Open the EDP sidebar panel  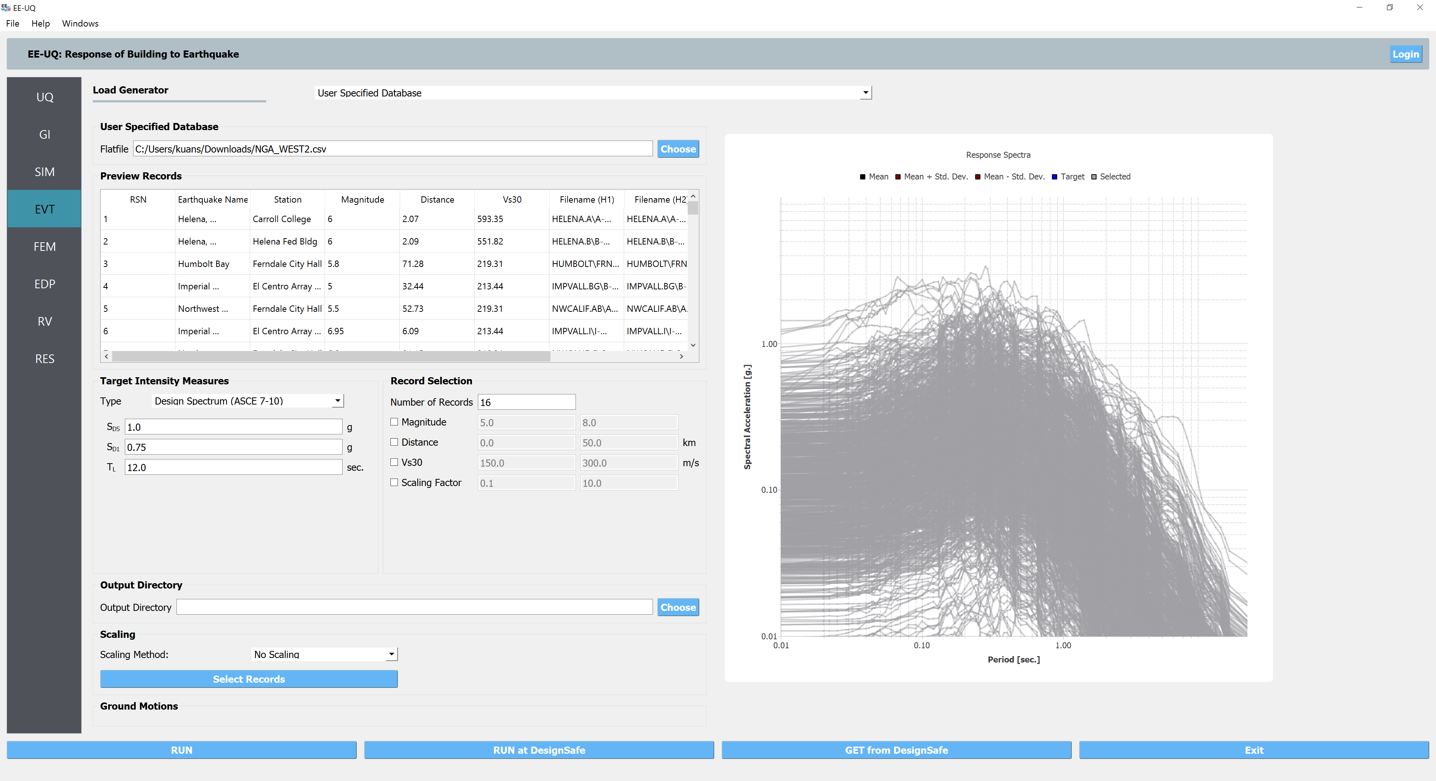[x=45, y=284]
